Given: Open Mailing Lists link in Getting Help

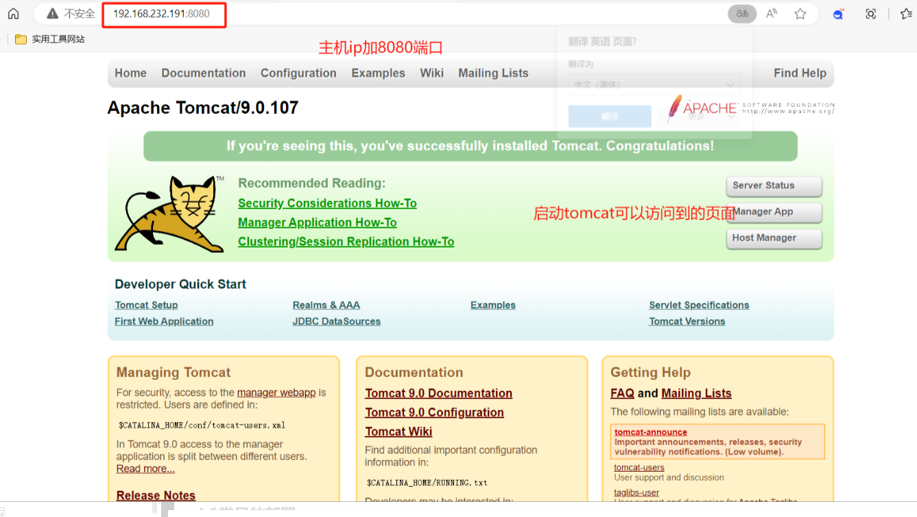Looking at the screenshot, I should point(696,393).
